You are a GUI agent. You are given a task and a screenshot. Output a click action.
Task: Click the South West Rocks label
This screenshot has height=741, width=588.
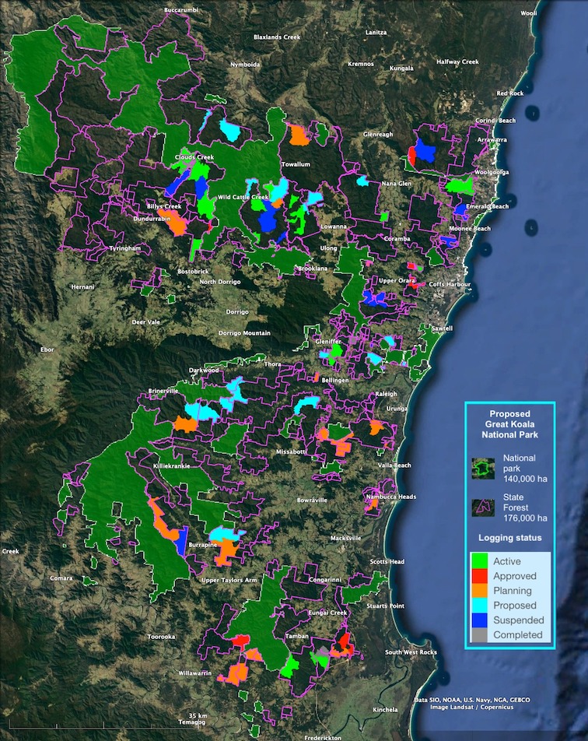(411, 652)
